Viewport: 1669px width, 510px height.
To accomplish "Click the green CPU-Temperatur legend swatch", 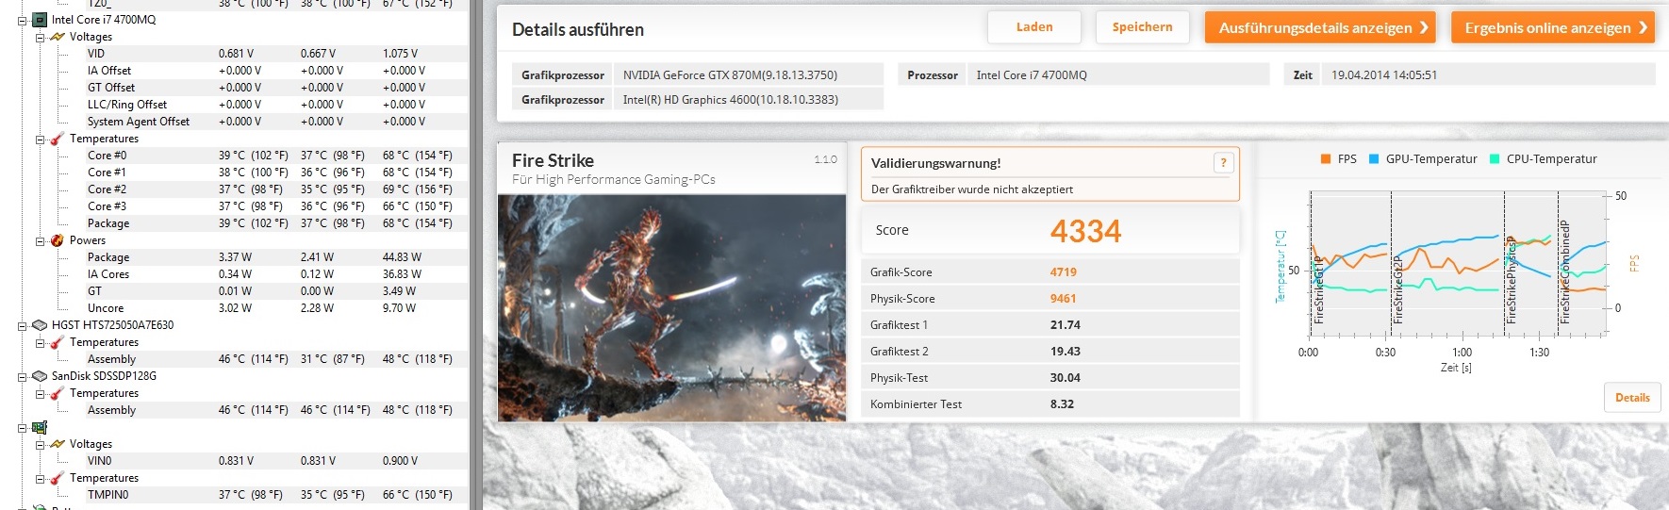I will click(1495, 159).
